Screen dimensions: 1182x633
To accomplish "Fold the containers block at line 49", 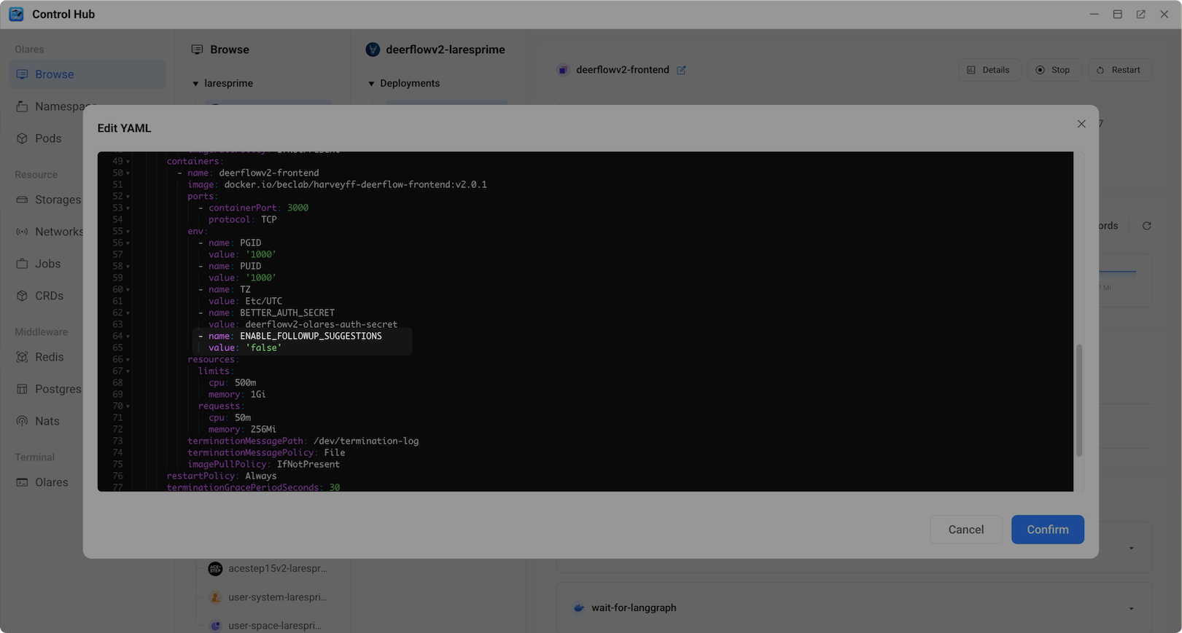I will 128,162.
